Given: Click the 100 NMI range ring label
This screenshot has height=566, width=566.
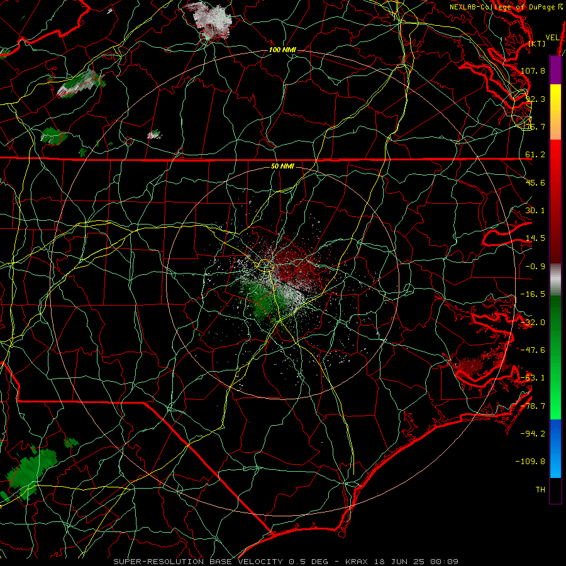Looking at the screenshot, I should [x=282, y=50].
